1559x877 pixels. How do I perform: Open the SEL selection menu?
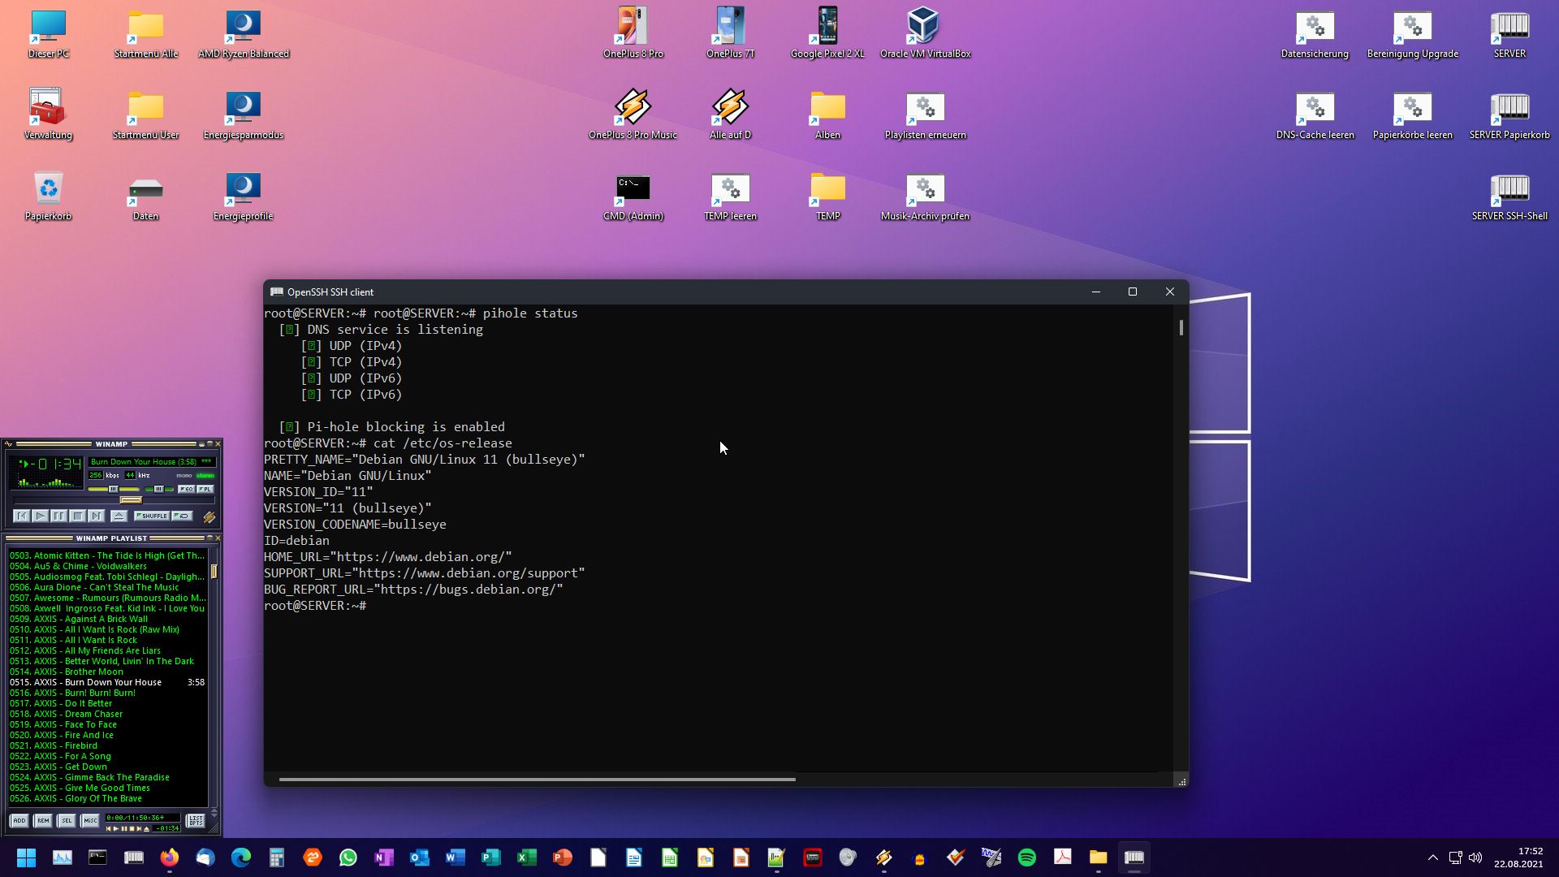[67, 821]
